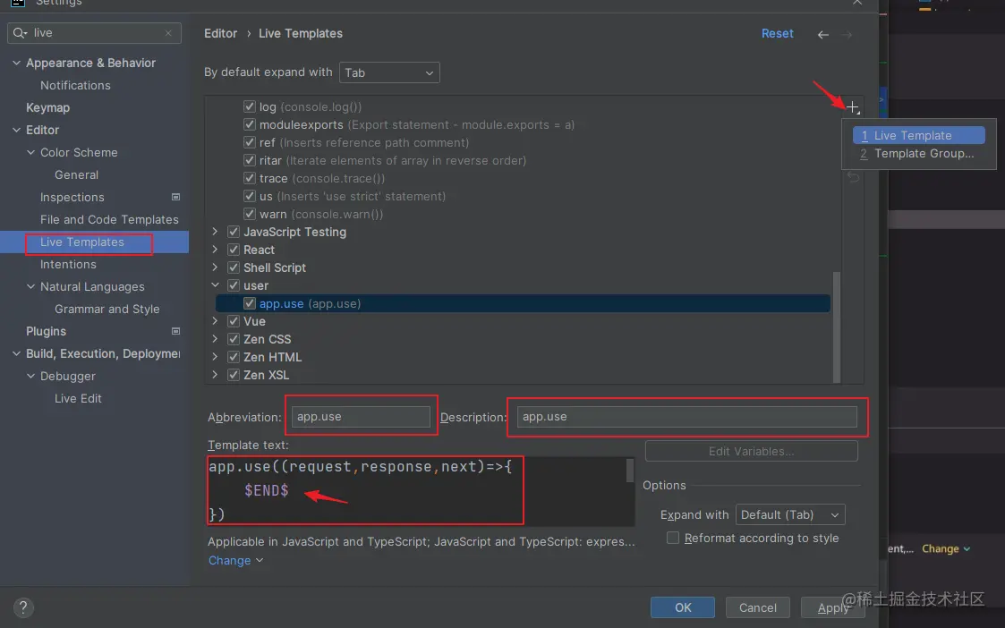Click the Apply button
The image size is (1005, 628).
coord(832,607)
